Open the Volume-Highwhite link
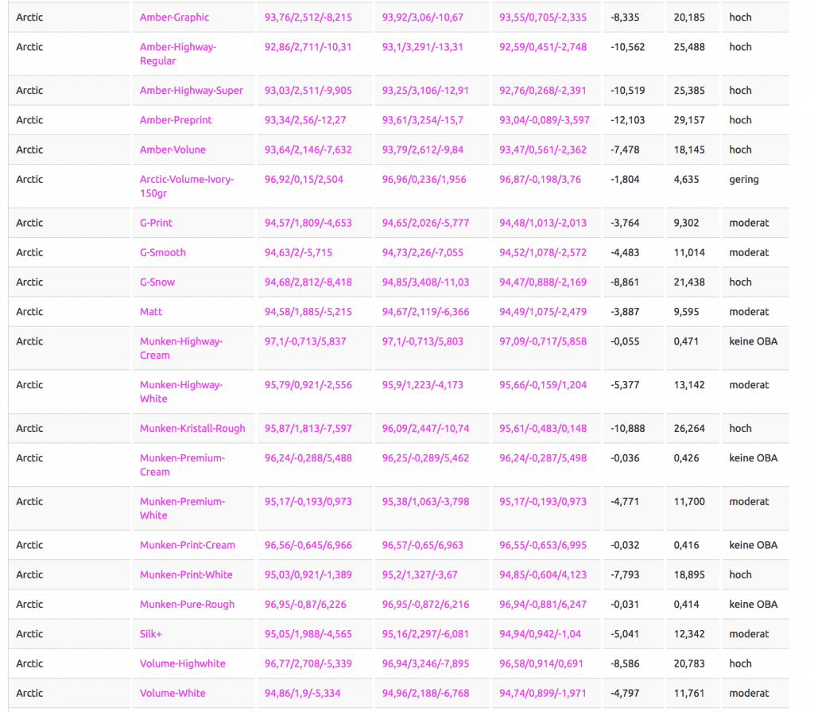This screenshot has height=712, width=814. pyautogui.click(x=182, y=663)
